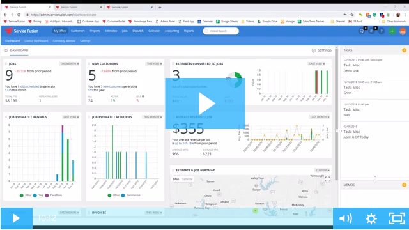Play the video with the center play button
409x230 pixels.
[205, 103]
